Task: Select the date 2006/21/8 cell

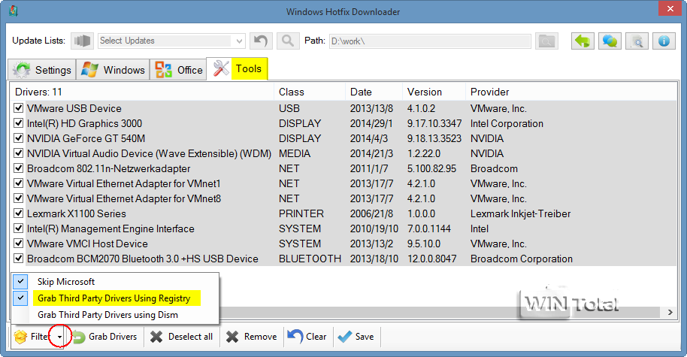Action: tap(371, 213)
